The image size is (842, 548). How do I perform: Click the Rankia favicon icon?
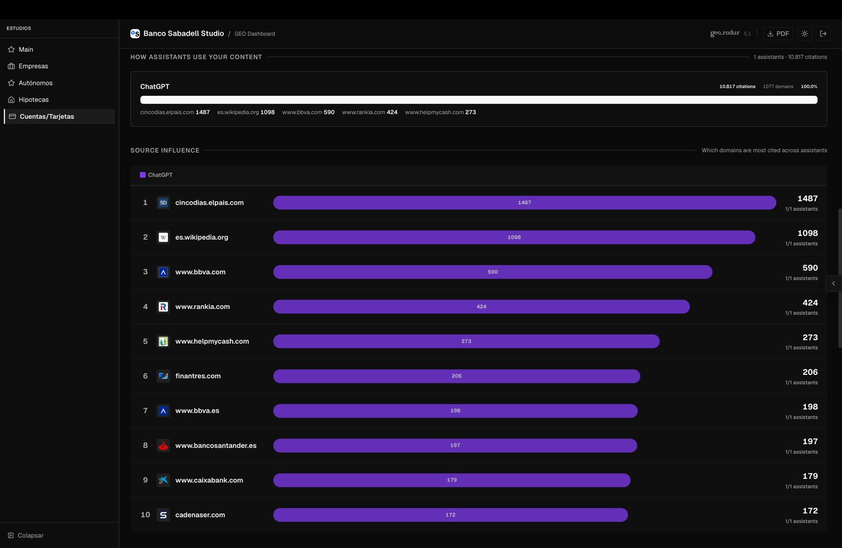click(x=163, y=307)
